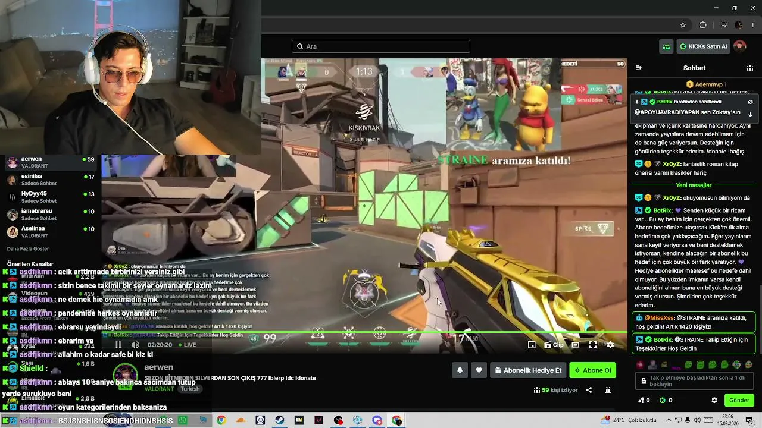The image size is (762, 428).
Task: Open the taskbar microphone indicator
Action: pyautogui.click(x=688, y=420)
